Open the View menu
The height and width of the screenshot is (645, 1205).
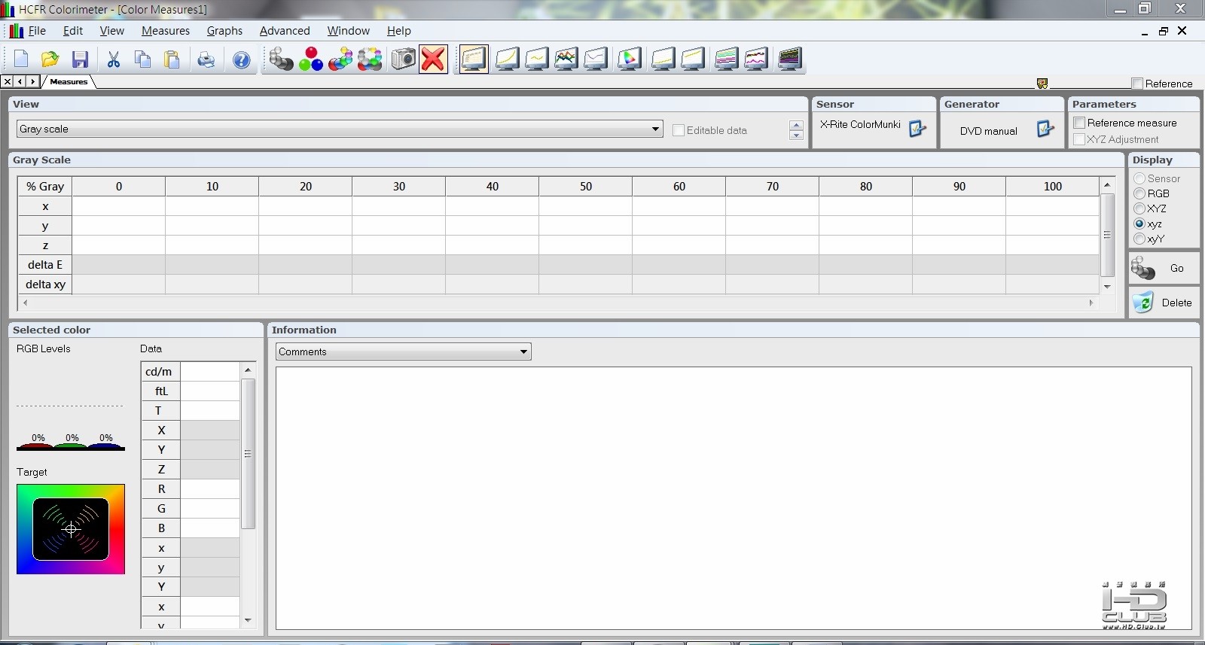(x=112, y=31)
